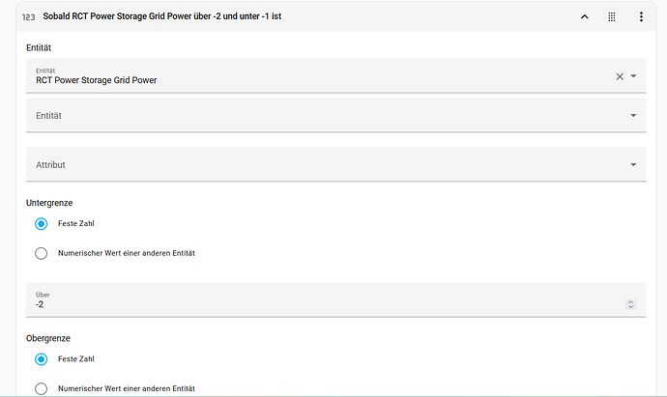667x397 pixels.
Task: Open the three-dot overflow menu of the trigger
Action: coord(641,16)
